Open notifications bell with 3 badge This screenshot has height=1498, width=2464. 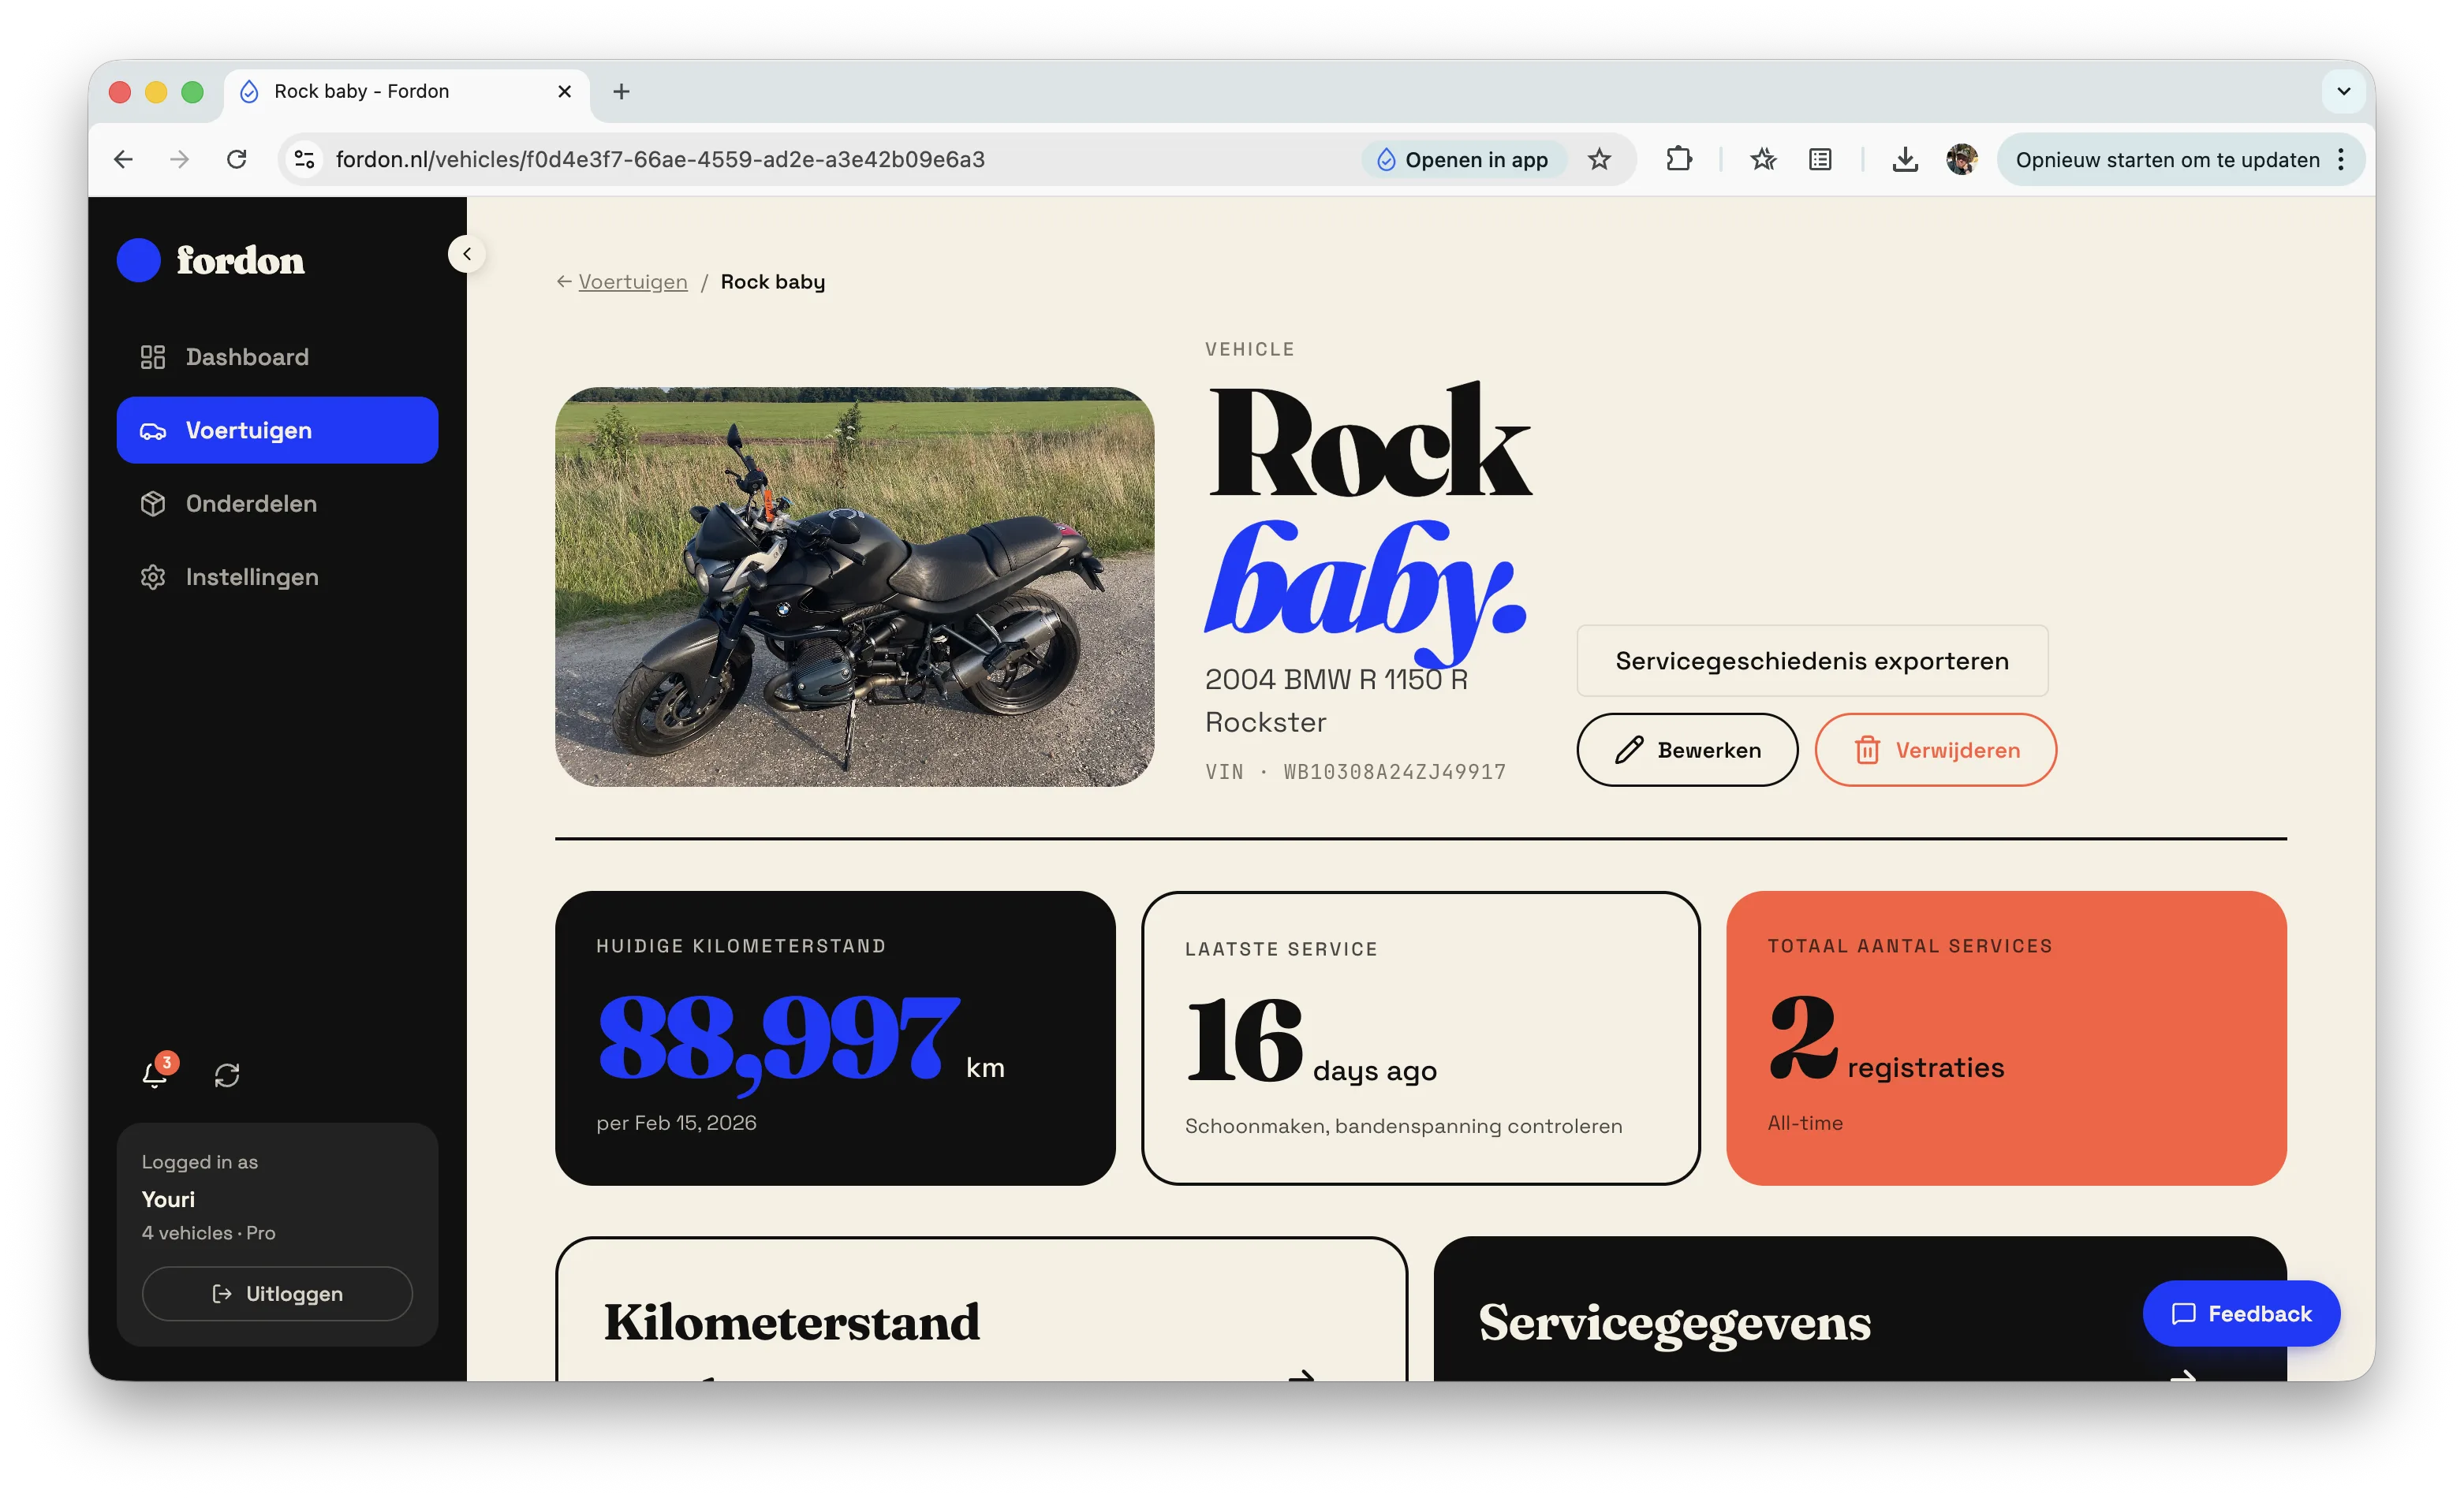click(x=156, y=1072)
